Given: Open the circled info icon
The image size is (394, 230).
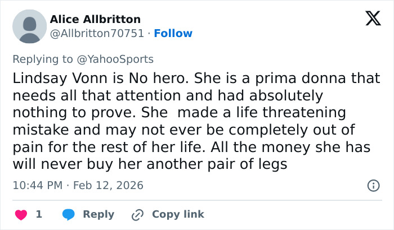Looking at the screenshot, I should point(373,185).
